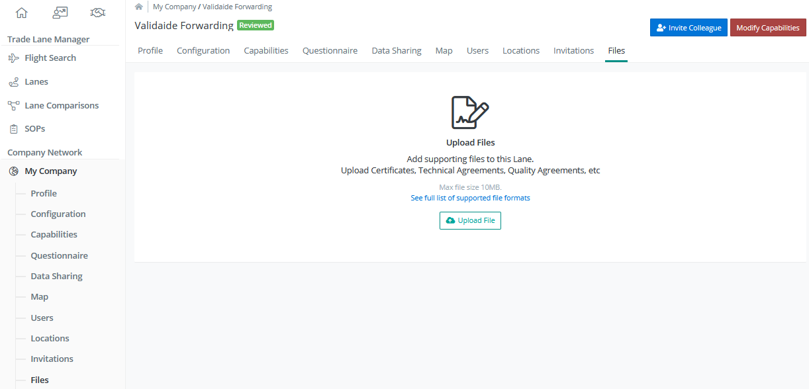This screenshot has width=809, height=389.
Task: Click the route icon beside Lanes
Action: (x=13, y=82)
